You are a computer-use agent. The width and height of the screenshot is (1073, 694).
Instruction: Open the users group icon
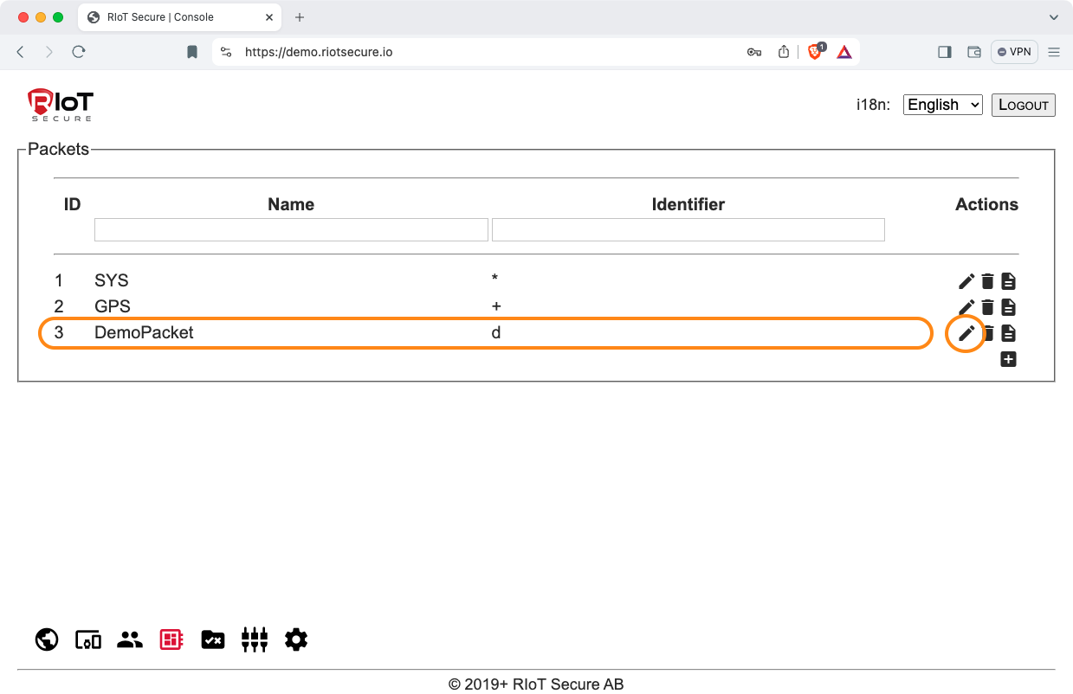[x=130, y=639]
